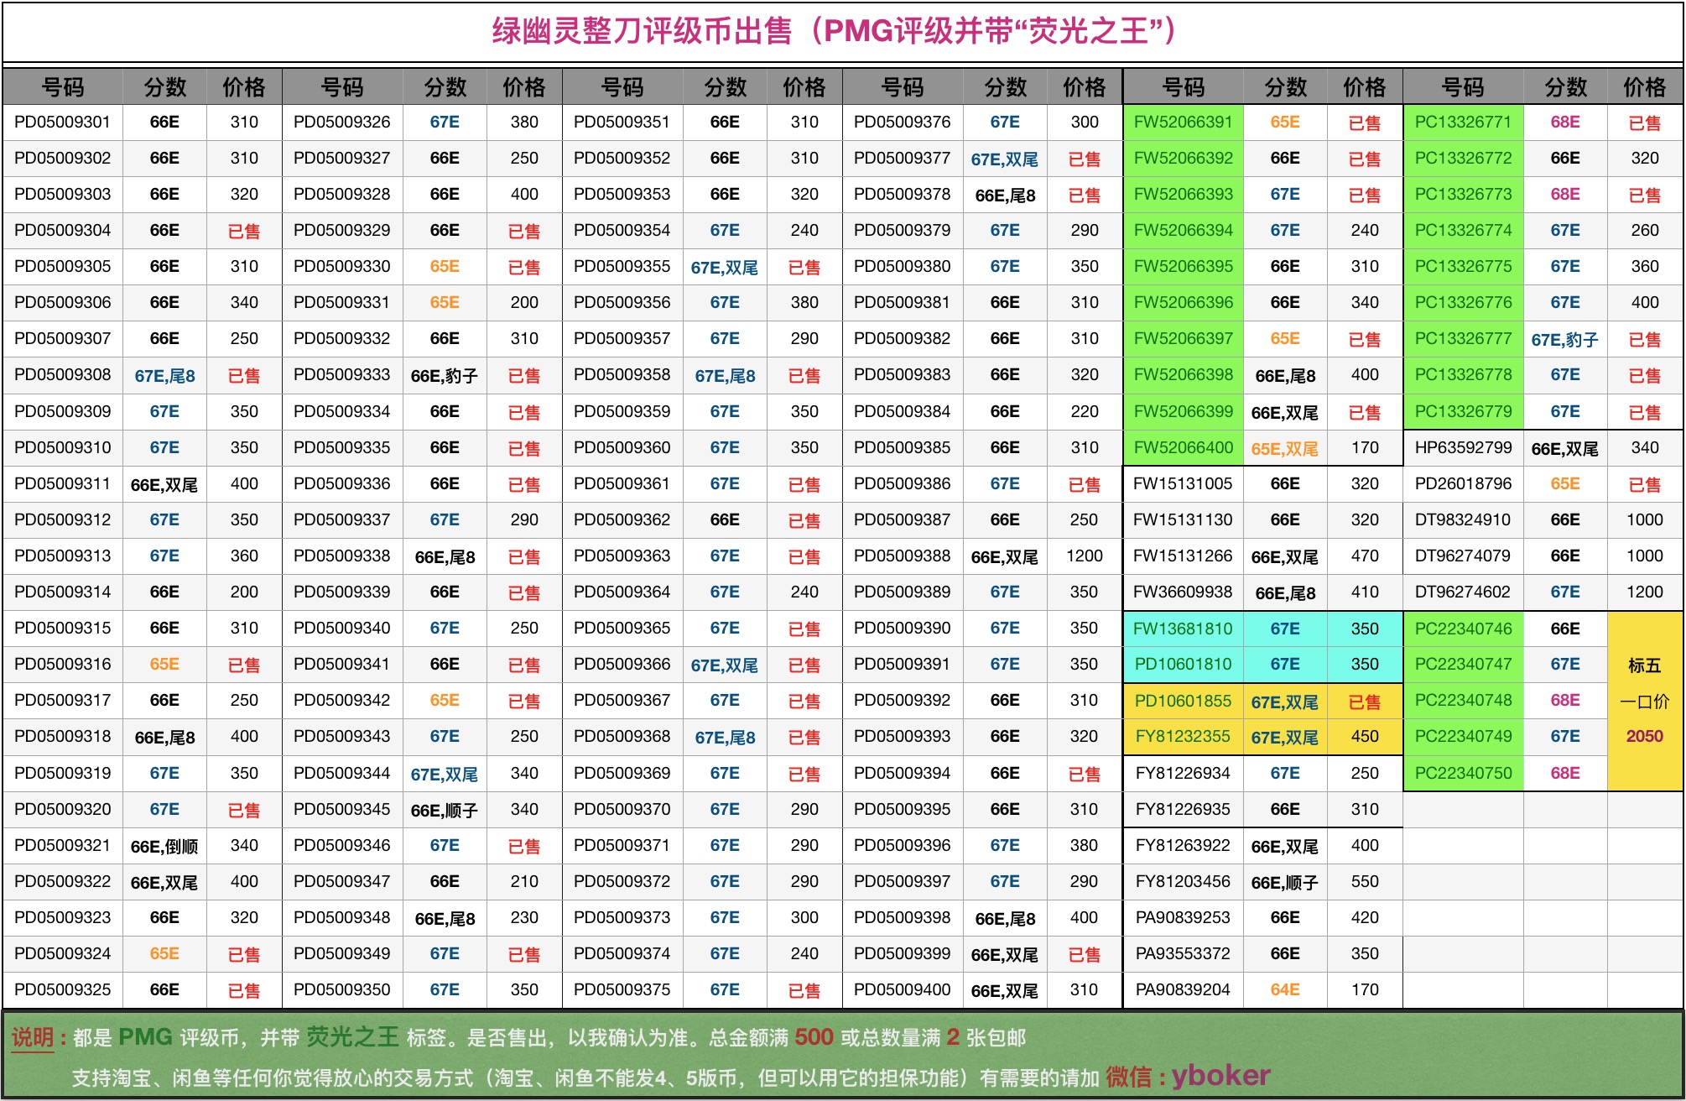Click the yellow PD10601855 cell
The width and height of the screenshot is (1686, 1101).
point(1183,701)
